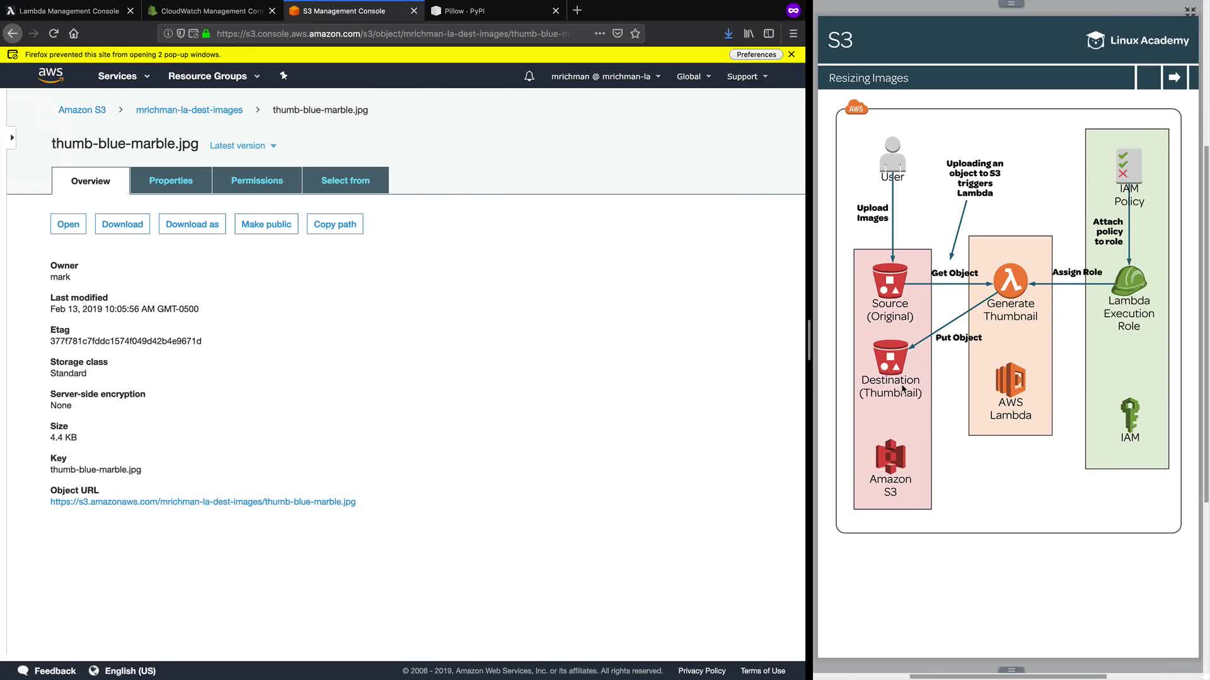This screenshot has height=680, width=1210.
Task: Expand the collapsed left navigation panel
Action: [x=11, y=137]
